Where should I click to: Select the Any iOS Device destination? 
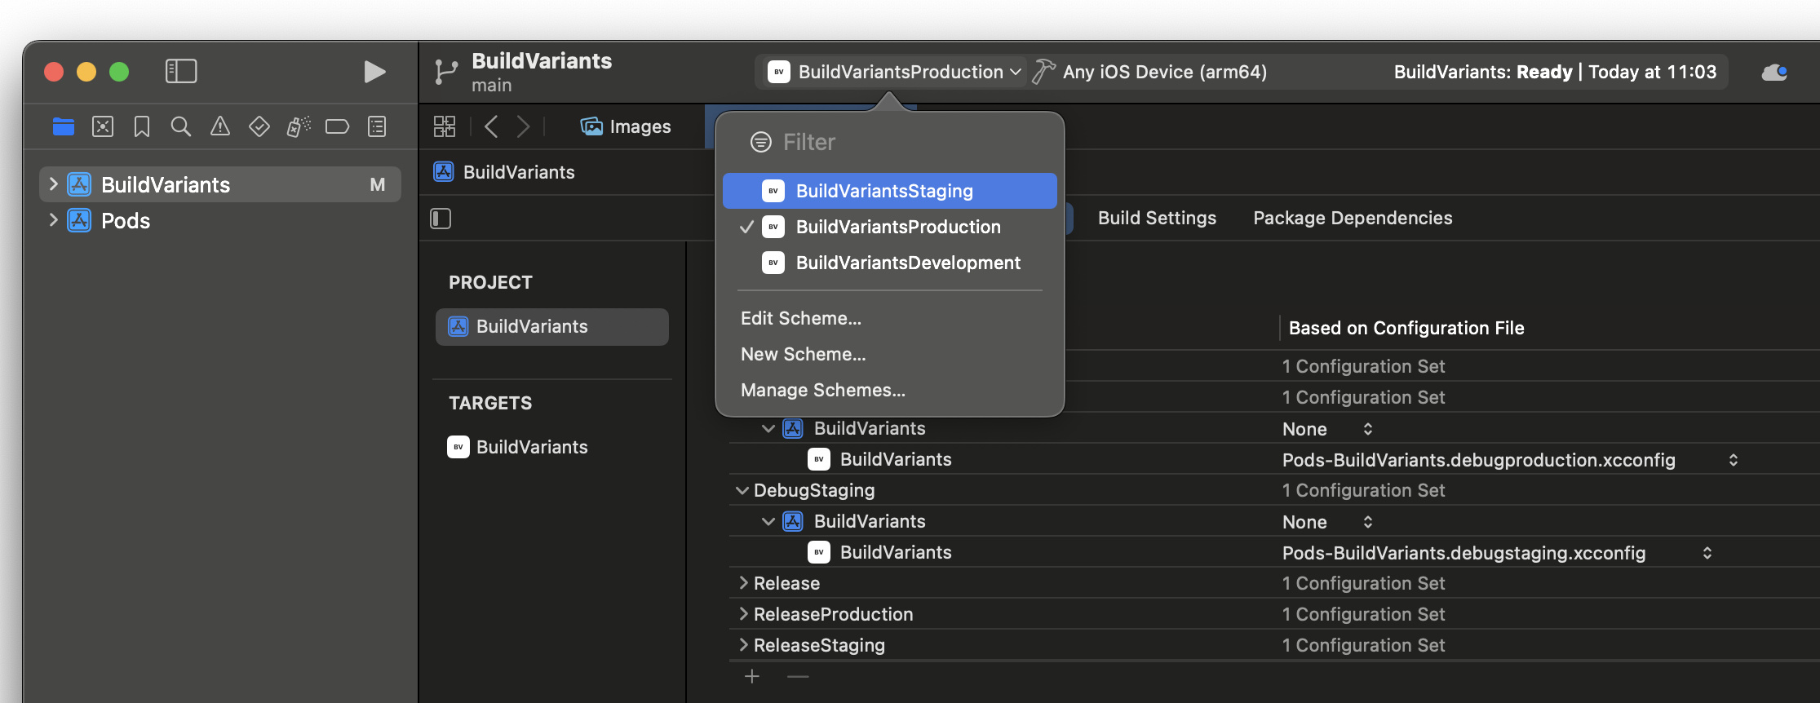(x=1165, y=72)
